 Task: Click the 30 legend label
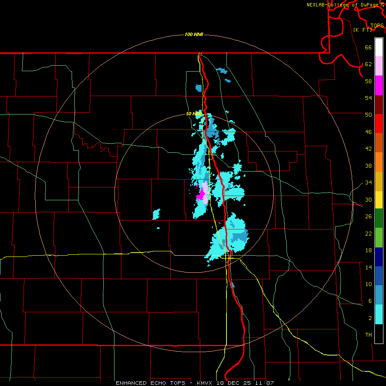[x=368, y=199]
